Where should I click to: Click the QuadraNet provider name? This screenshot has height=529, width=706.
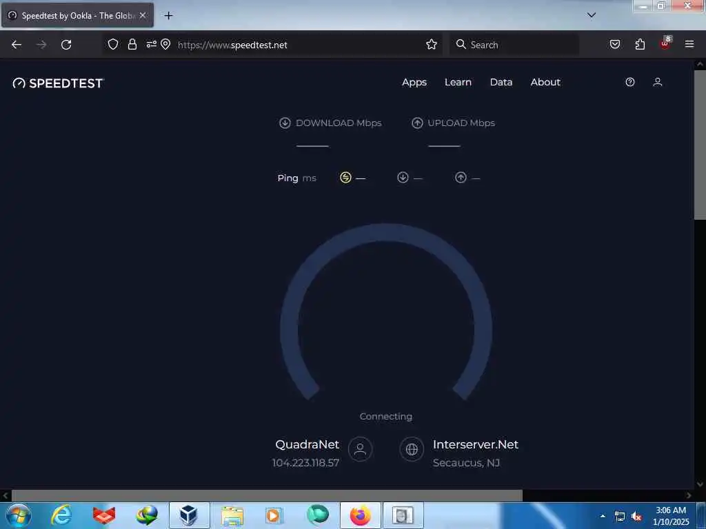point(307,444)
